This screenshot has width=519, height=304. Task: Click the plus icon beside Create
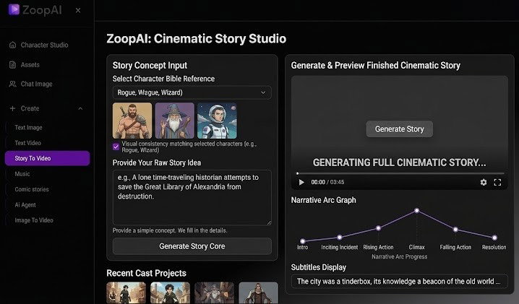12,108
